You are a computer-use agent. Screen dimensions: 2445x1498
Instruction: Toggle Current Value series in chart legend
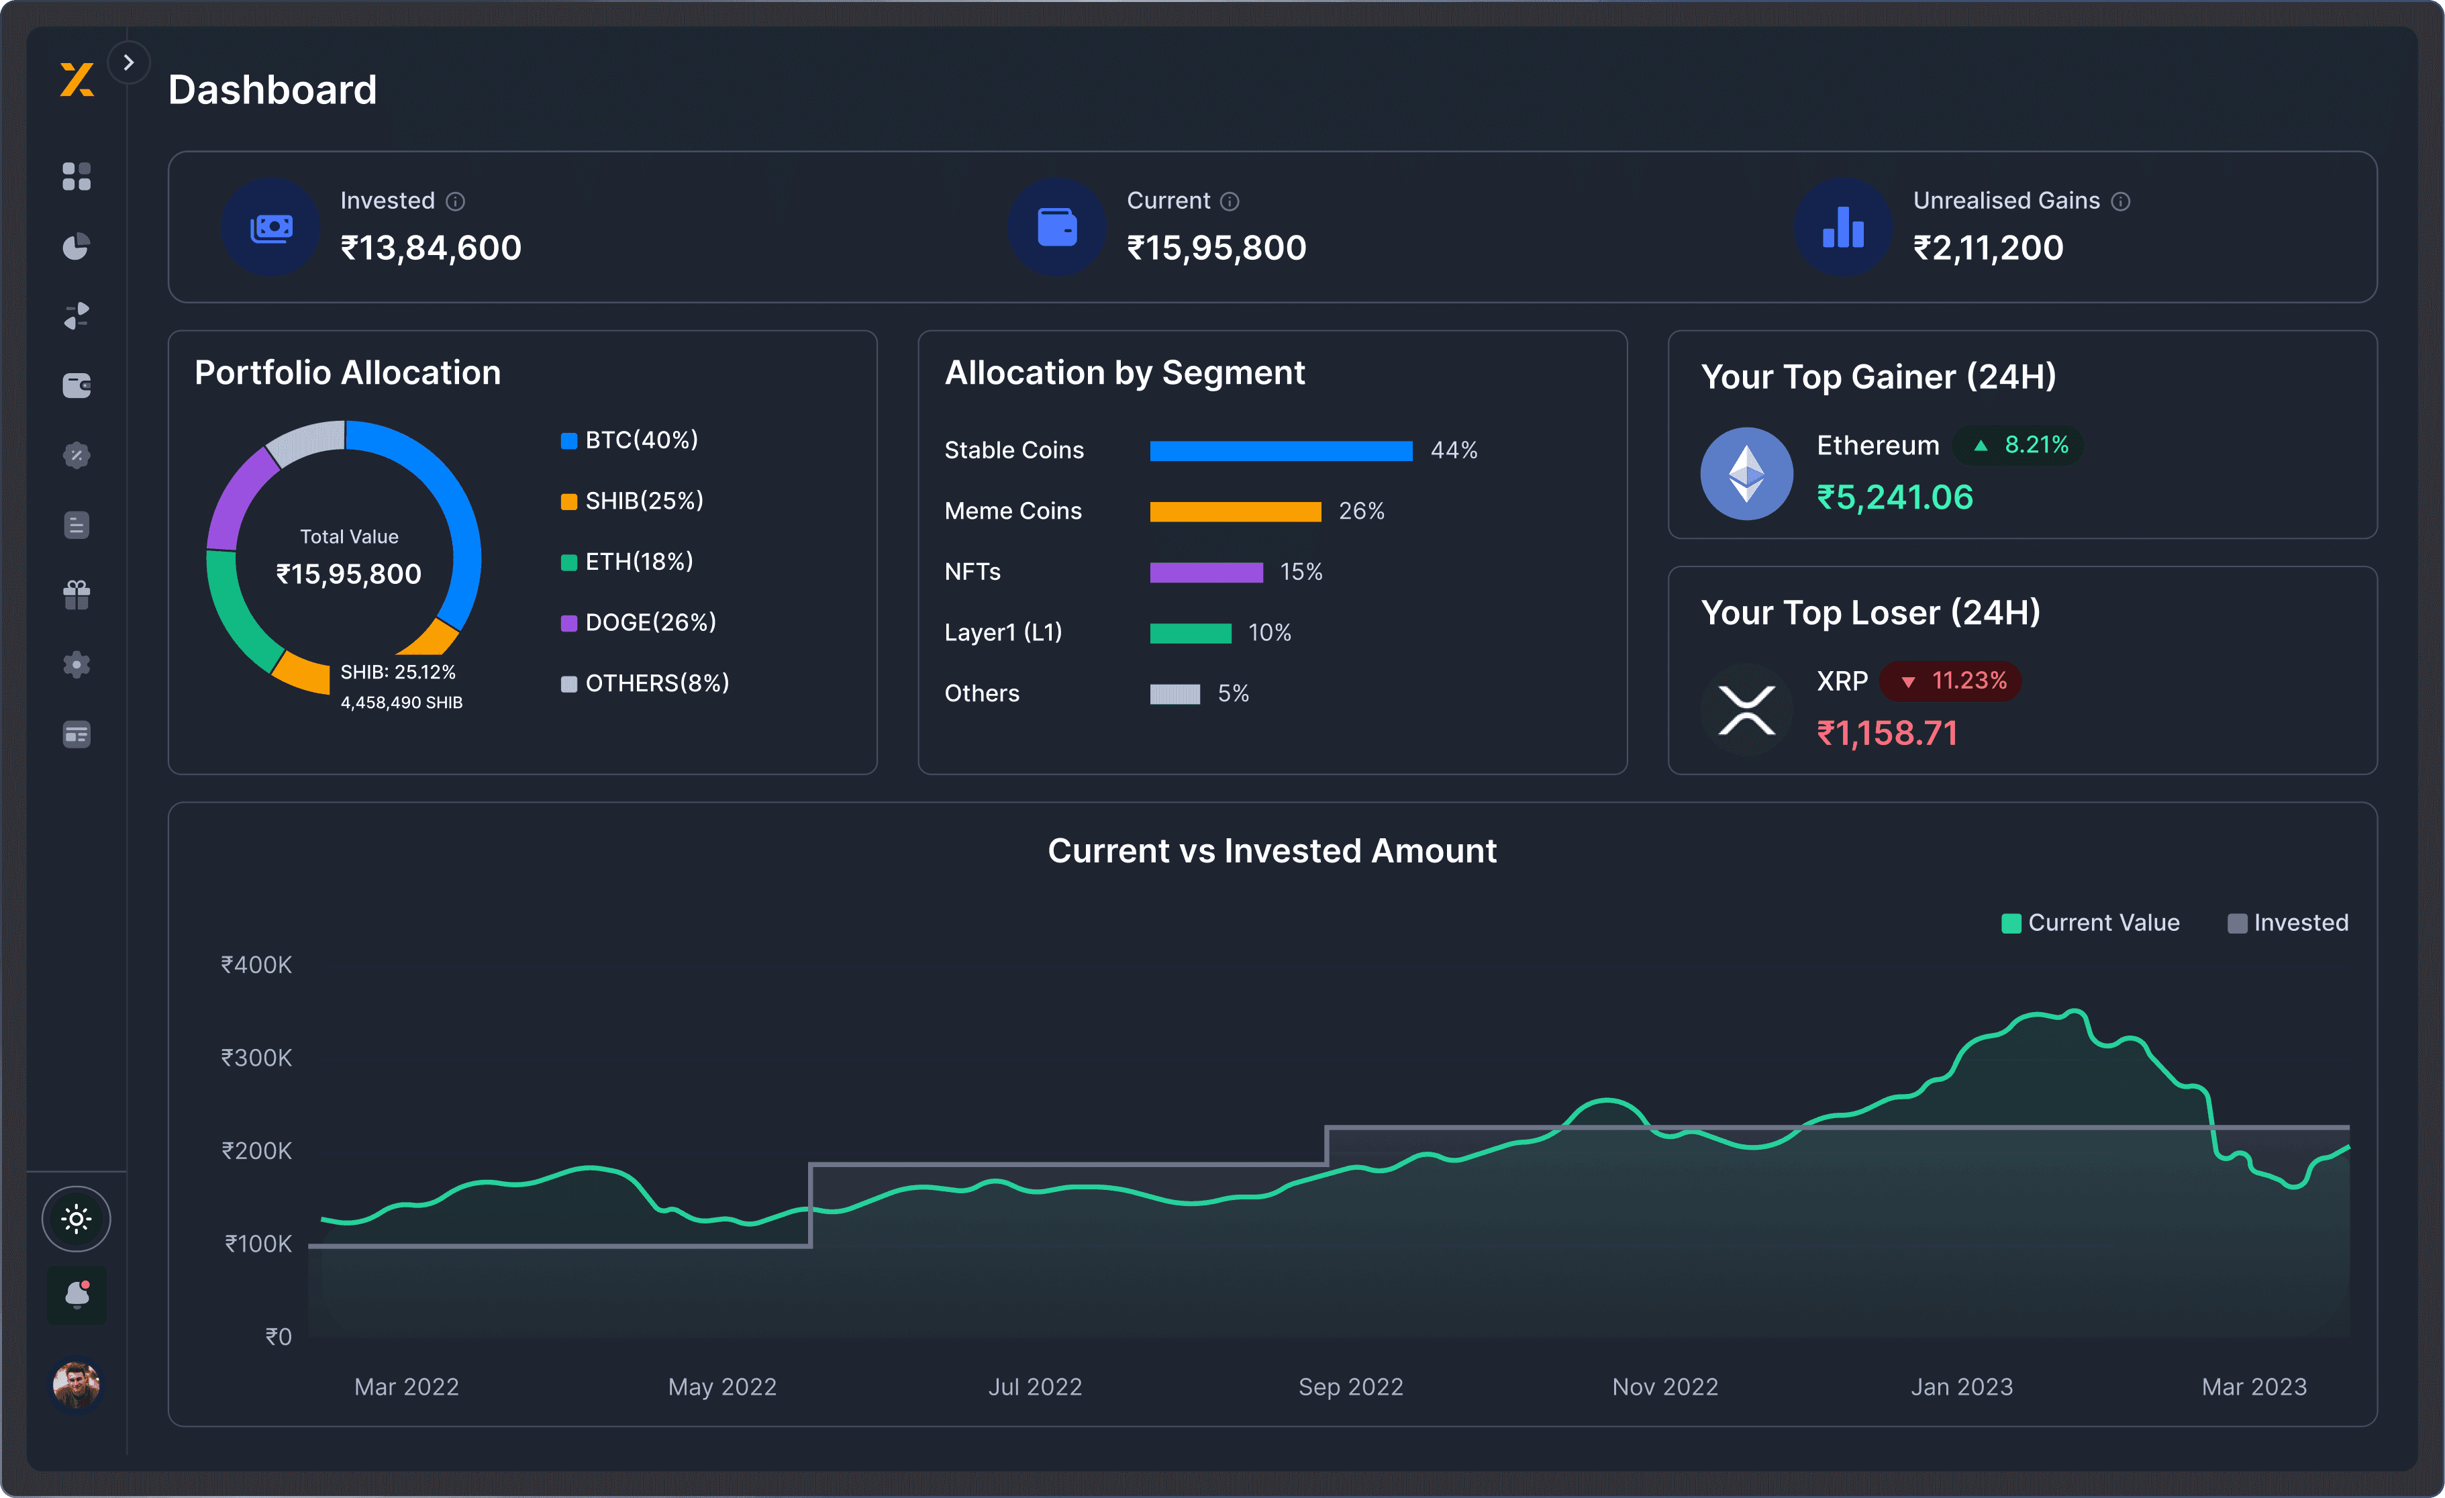(x=2091, y=923)
